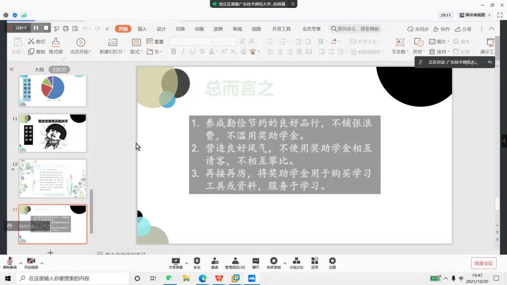The image size is (507, 285).
Task: Switch to the 动画 ribbon tab
Action: coord(199,29)
